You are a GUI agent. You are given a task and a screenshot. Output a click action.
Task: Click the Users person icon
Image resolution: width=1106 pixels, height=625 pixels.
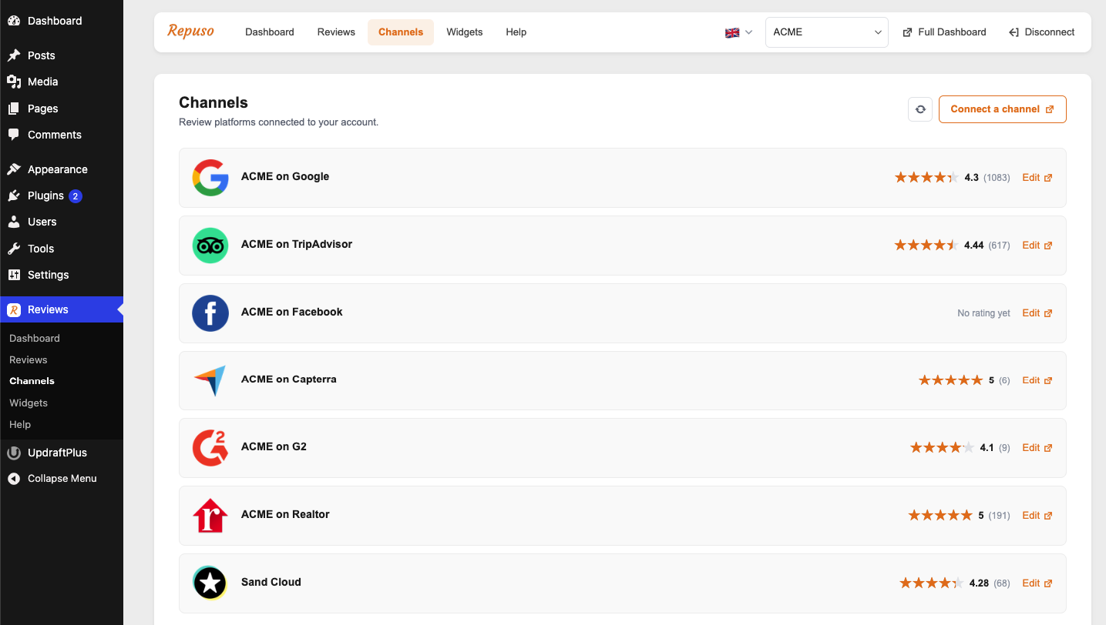[14, 222]
